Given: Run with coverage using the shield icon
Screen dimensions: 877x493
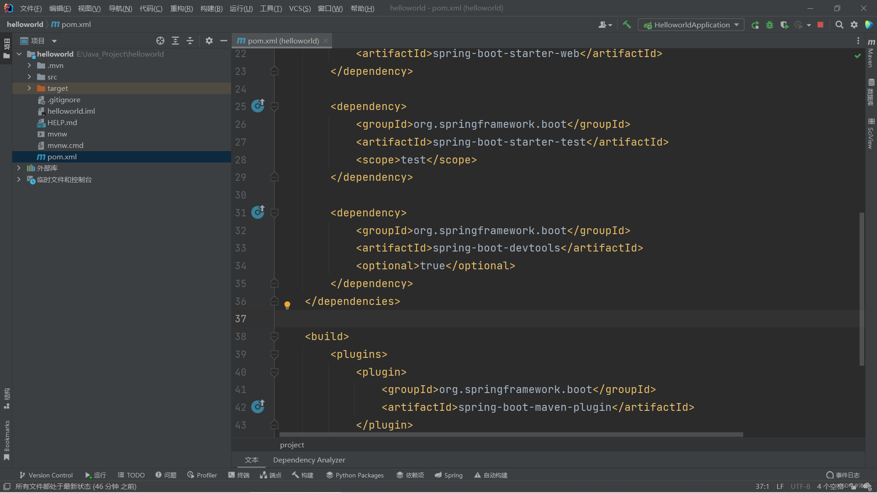Looking at the screenshot, I should click(784, 25).
